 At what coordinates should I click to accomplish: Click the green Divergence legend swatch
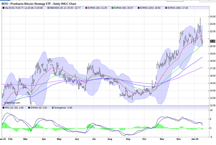pyautogui.click(x=53, y=108)
